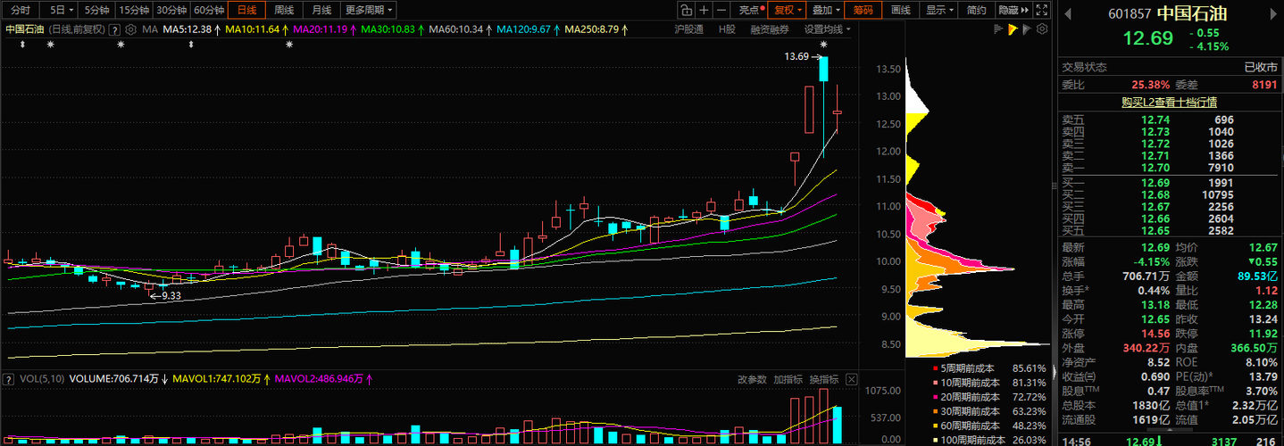The height and width of the screenshot is (446, 1284).
Task: Click red 5周期前成本 color swatch
Action: pos(936,368)
